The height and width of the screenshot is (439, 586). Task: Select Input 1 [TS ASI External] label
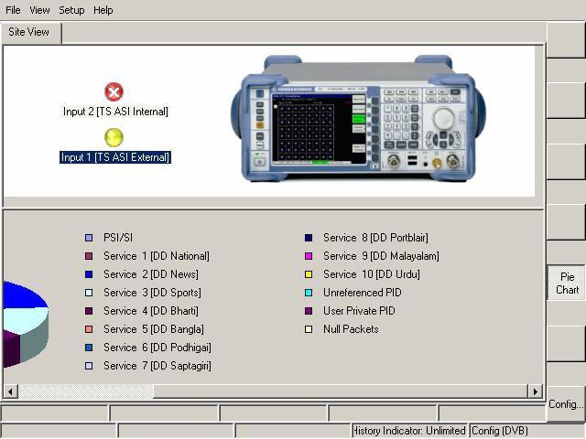pos(115,157)
